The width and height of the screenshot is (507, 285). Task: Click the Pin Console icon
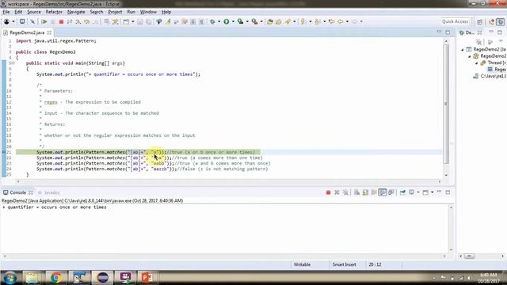(x=402, y=192)
